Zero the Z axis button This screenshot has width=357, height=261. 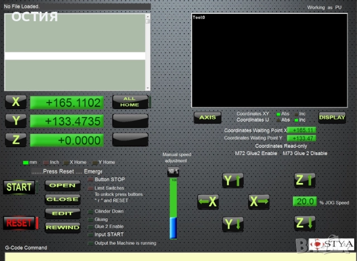coord(16,139)
